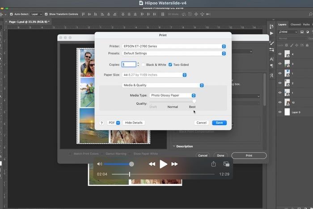Open the Kind filter dropdown in Layers

[288, 32]
